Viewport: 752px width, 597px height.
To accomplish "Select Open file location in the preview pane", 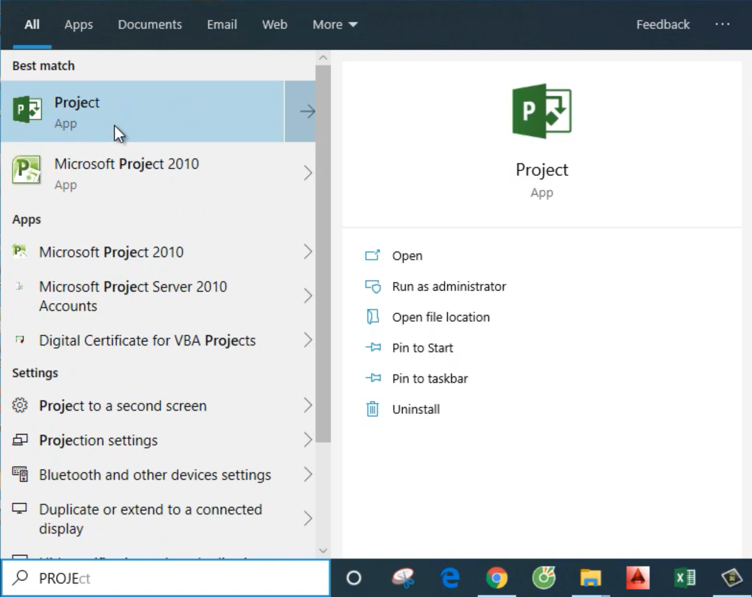I will (440, 317).
